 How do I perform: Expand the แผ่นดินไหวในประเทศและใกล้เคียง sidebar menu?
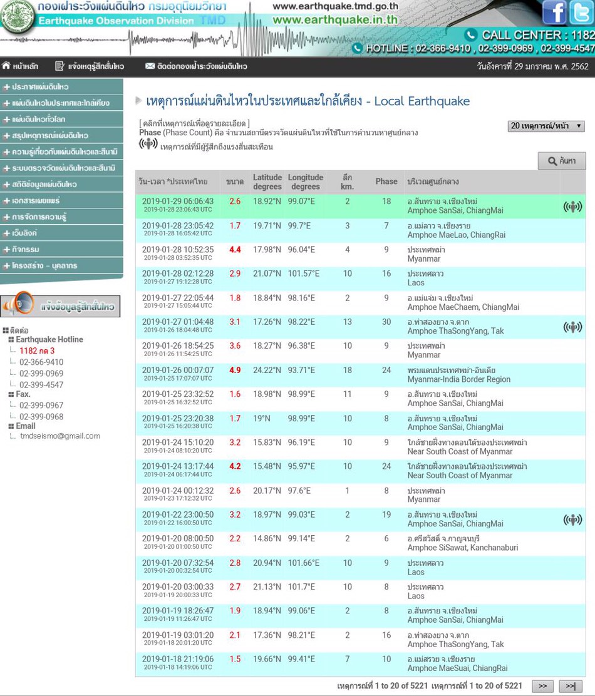62,103
